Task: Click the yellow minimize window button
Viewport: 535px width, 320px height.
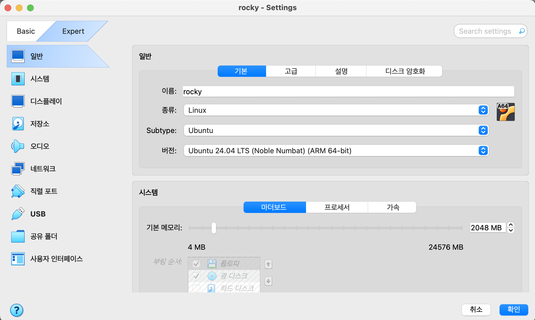Action: click(19, 8)
